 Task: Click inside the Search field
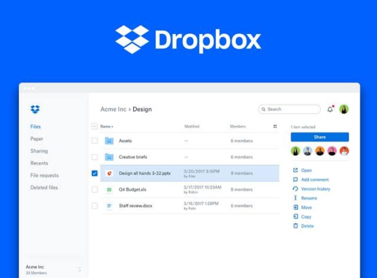pyautogui.click(x=289, y=109)
